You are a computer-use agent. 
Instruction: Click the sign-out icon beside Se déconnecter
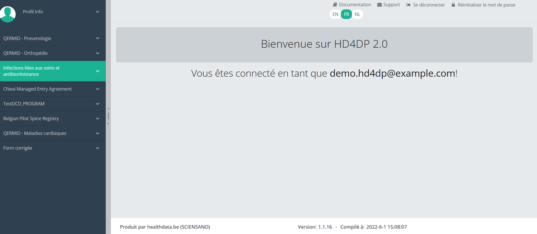pos(408,5)
